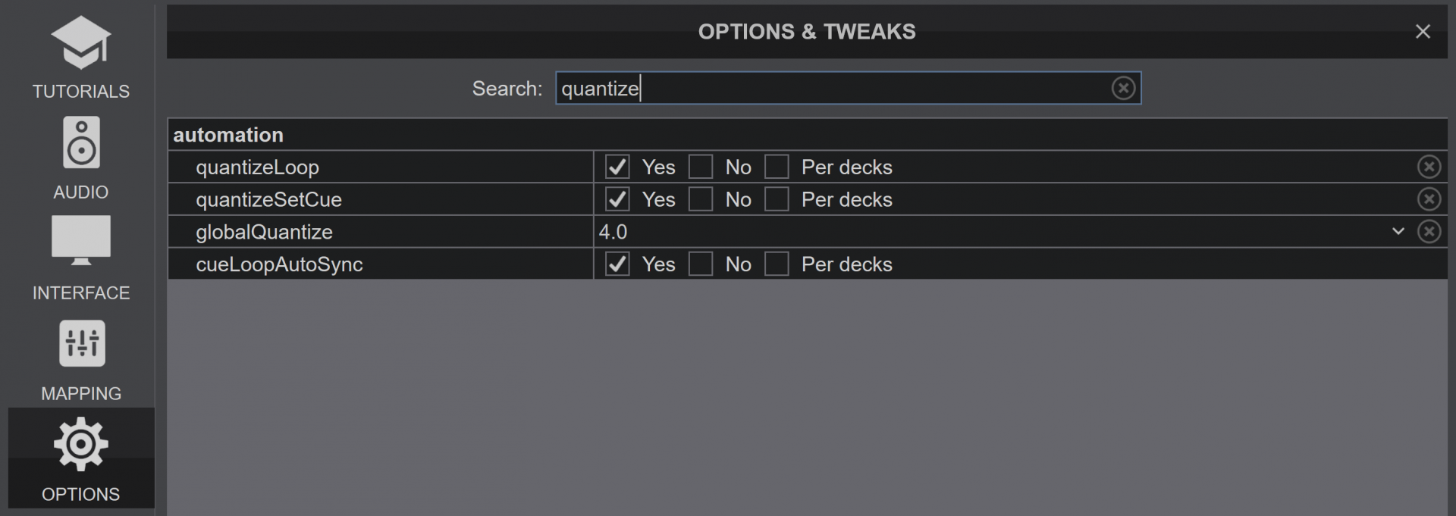Screen dimensions: 1456x516
Task: Open the Interface monitor icon
Action: point(81,241)
